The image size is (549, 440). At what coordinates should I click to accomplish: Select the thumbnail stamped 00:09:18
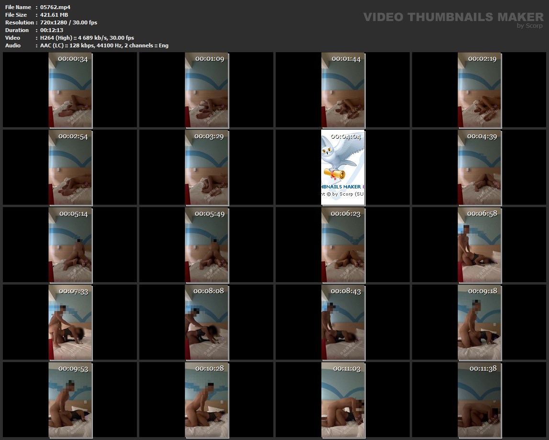pos(480,322)
